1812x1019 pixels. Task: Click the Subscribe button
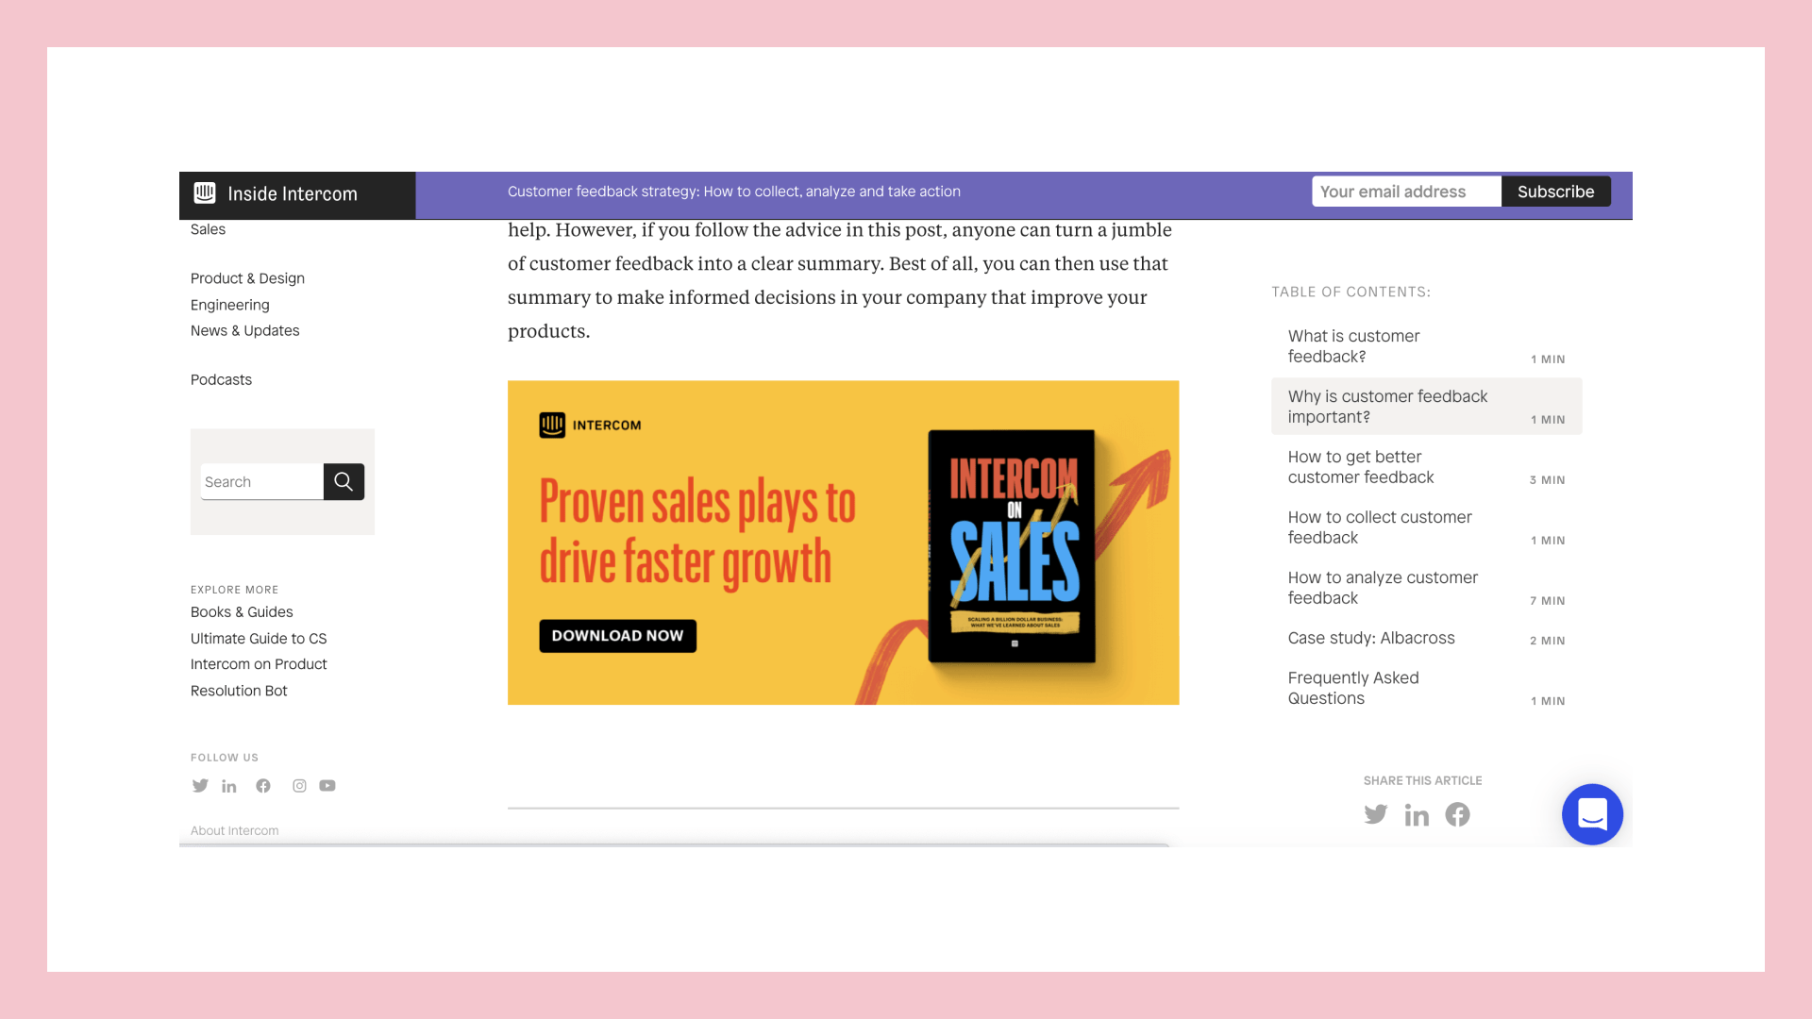coord(1556,192)
